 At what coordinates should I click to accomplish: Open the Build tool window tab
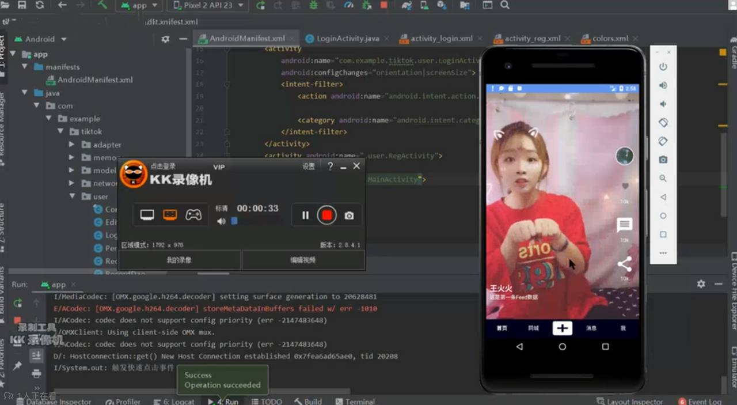tap(308, 402)
